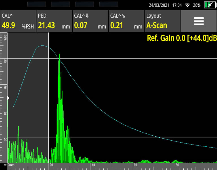
Task: Tap the CAL^ diagonal-arrow 0.21 mm readout
Action: pos(126,22)
